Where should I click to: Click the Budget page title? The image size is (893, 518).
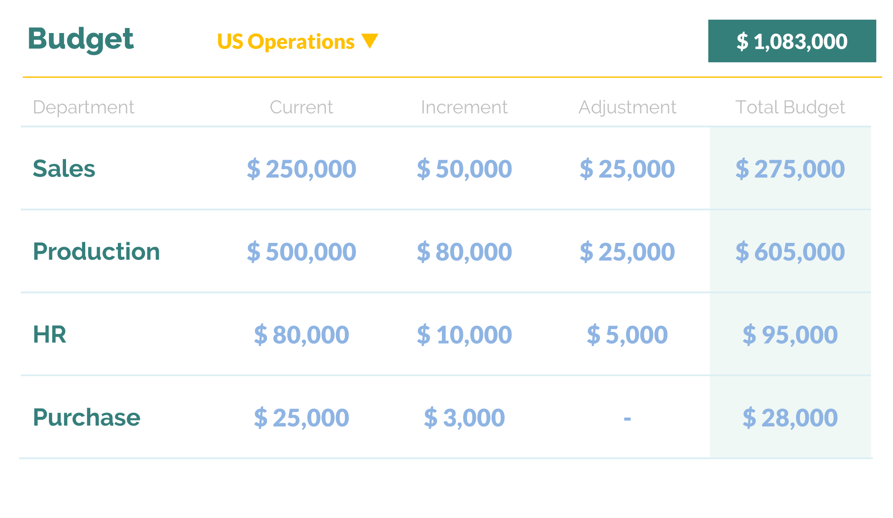coord(81,39)
